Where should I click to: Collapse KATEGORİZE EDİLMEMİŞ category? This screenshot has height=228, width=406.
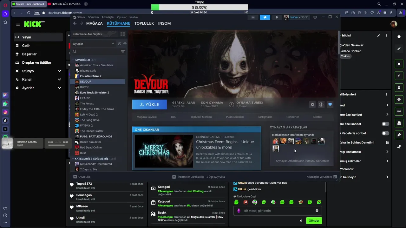pos(73,159)
